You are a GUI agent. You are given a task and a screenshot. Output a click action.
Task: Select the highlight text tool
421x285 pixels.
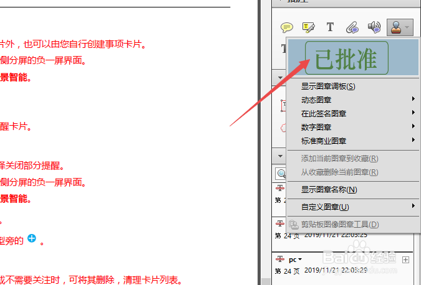pos(309,27)
